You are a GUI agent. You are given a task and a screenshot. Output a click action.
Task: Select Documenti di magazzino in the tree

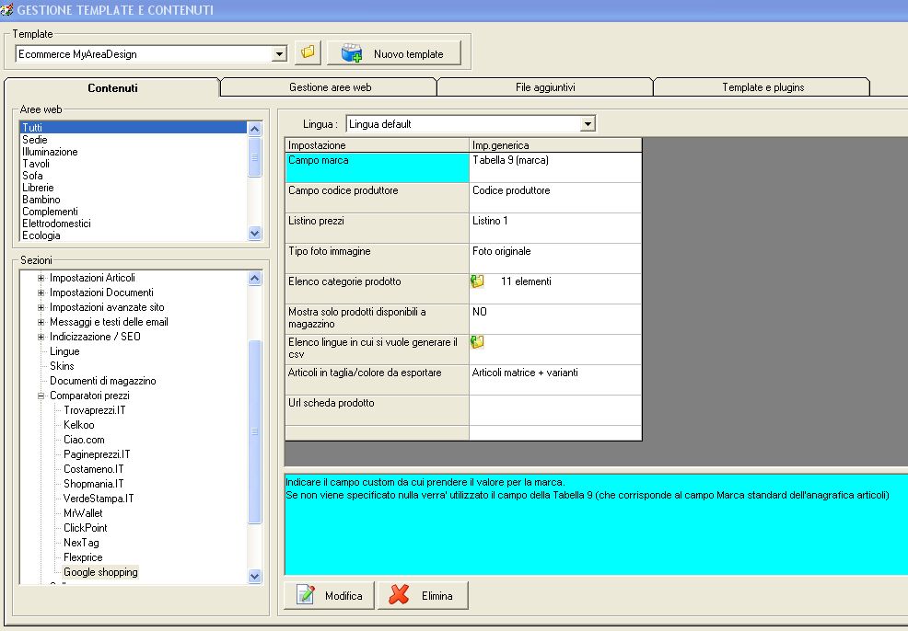102,381
